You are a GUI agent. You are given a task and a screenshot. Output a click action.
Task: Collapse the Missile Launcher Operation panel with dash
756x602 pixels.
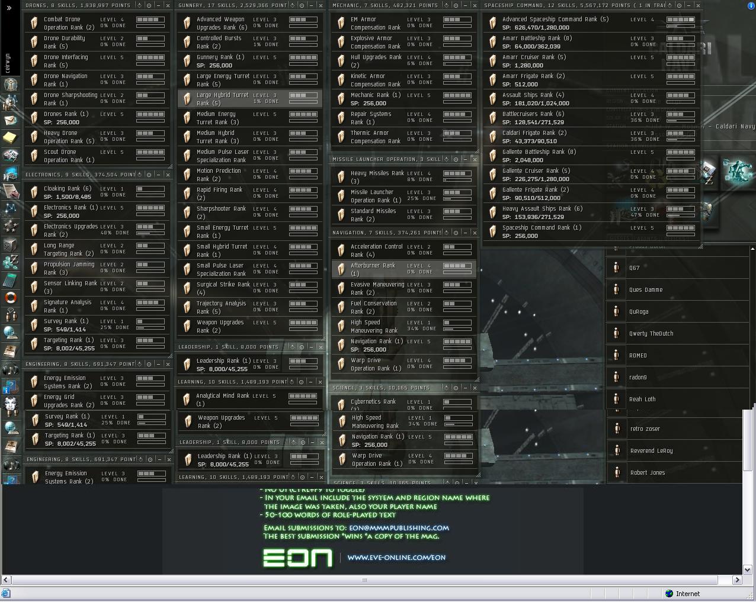point(465,159)
